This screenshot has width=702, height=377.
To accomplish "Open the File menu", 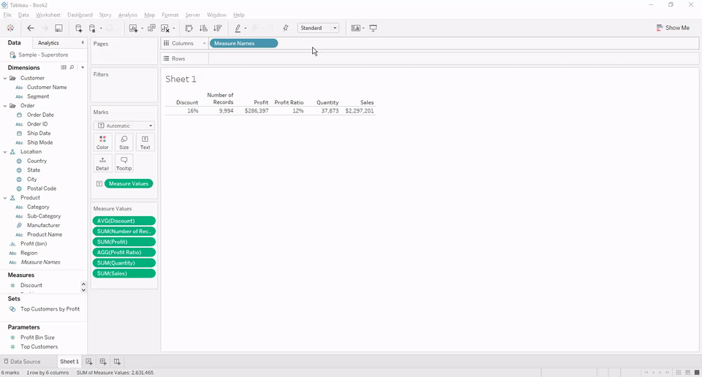I will [x=7, y=15].
